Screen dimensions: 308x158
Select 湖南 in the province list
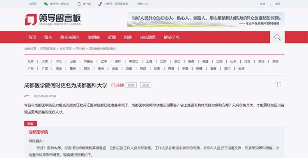coord(276,61)
